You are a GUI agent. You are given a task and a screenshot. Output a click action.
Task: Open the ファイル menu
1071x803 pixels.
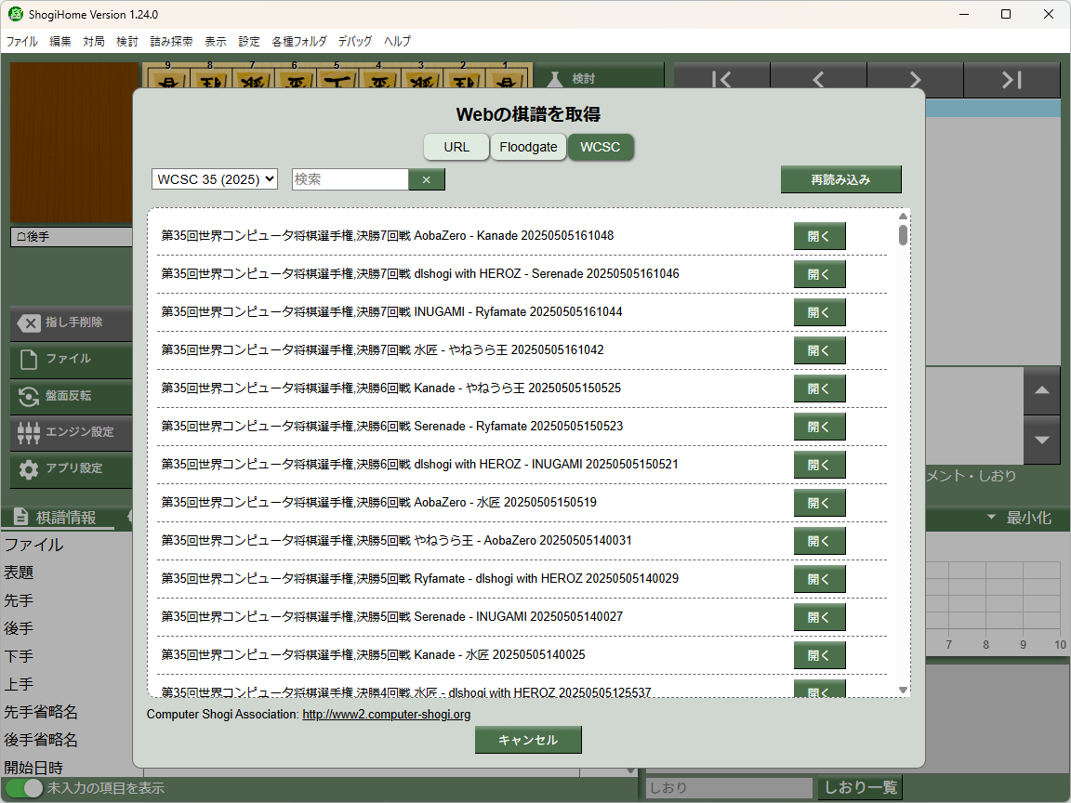pos(22,41)
